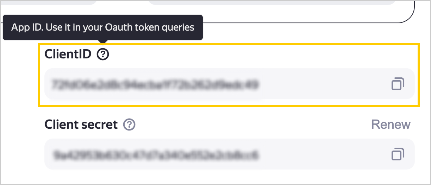Copy the Client secret using its copy icon

(x=398, y=154)
